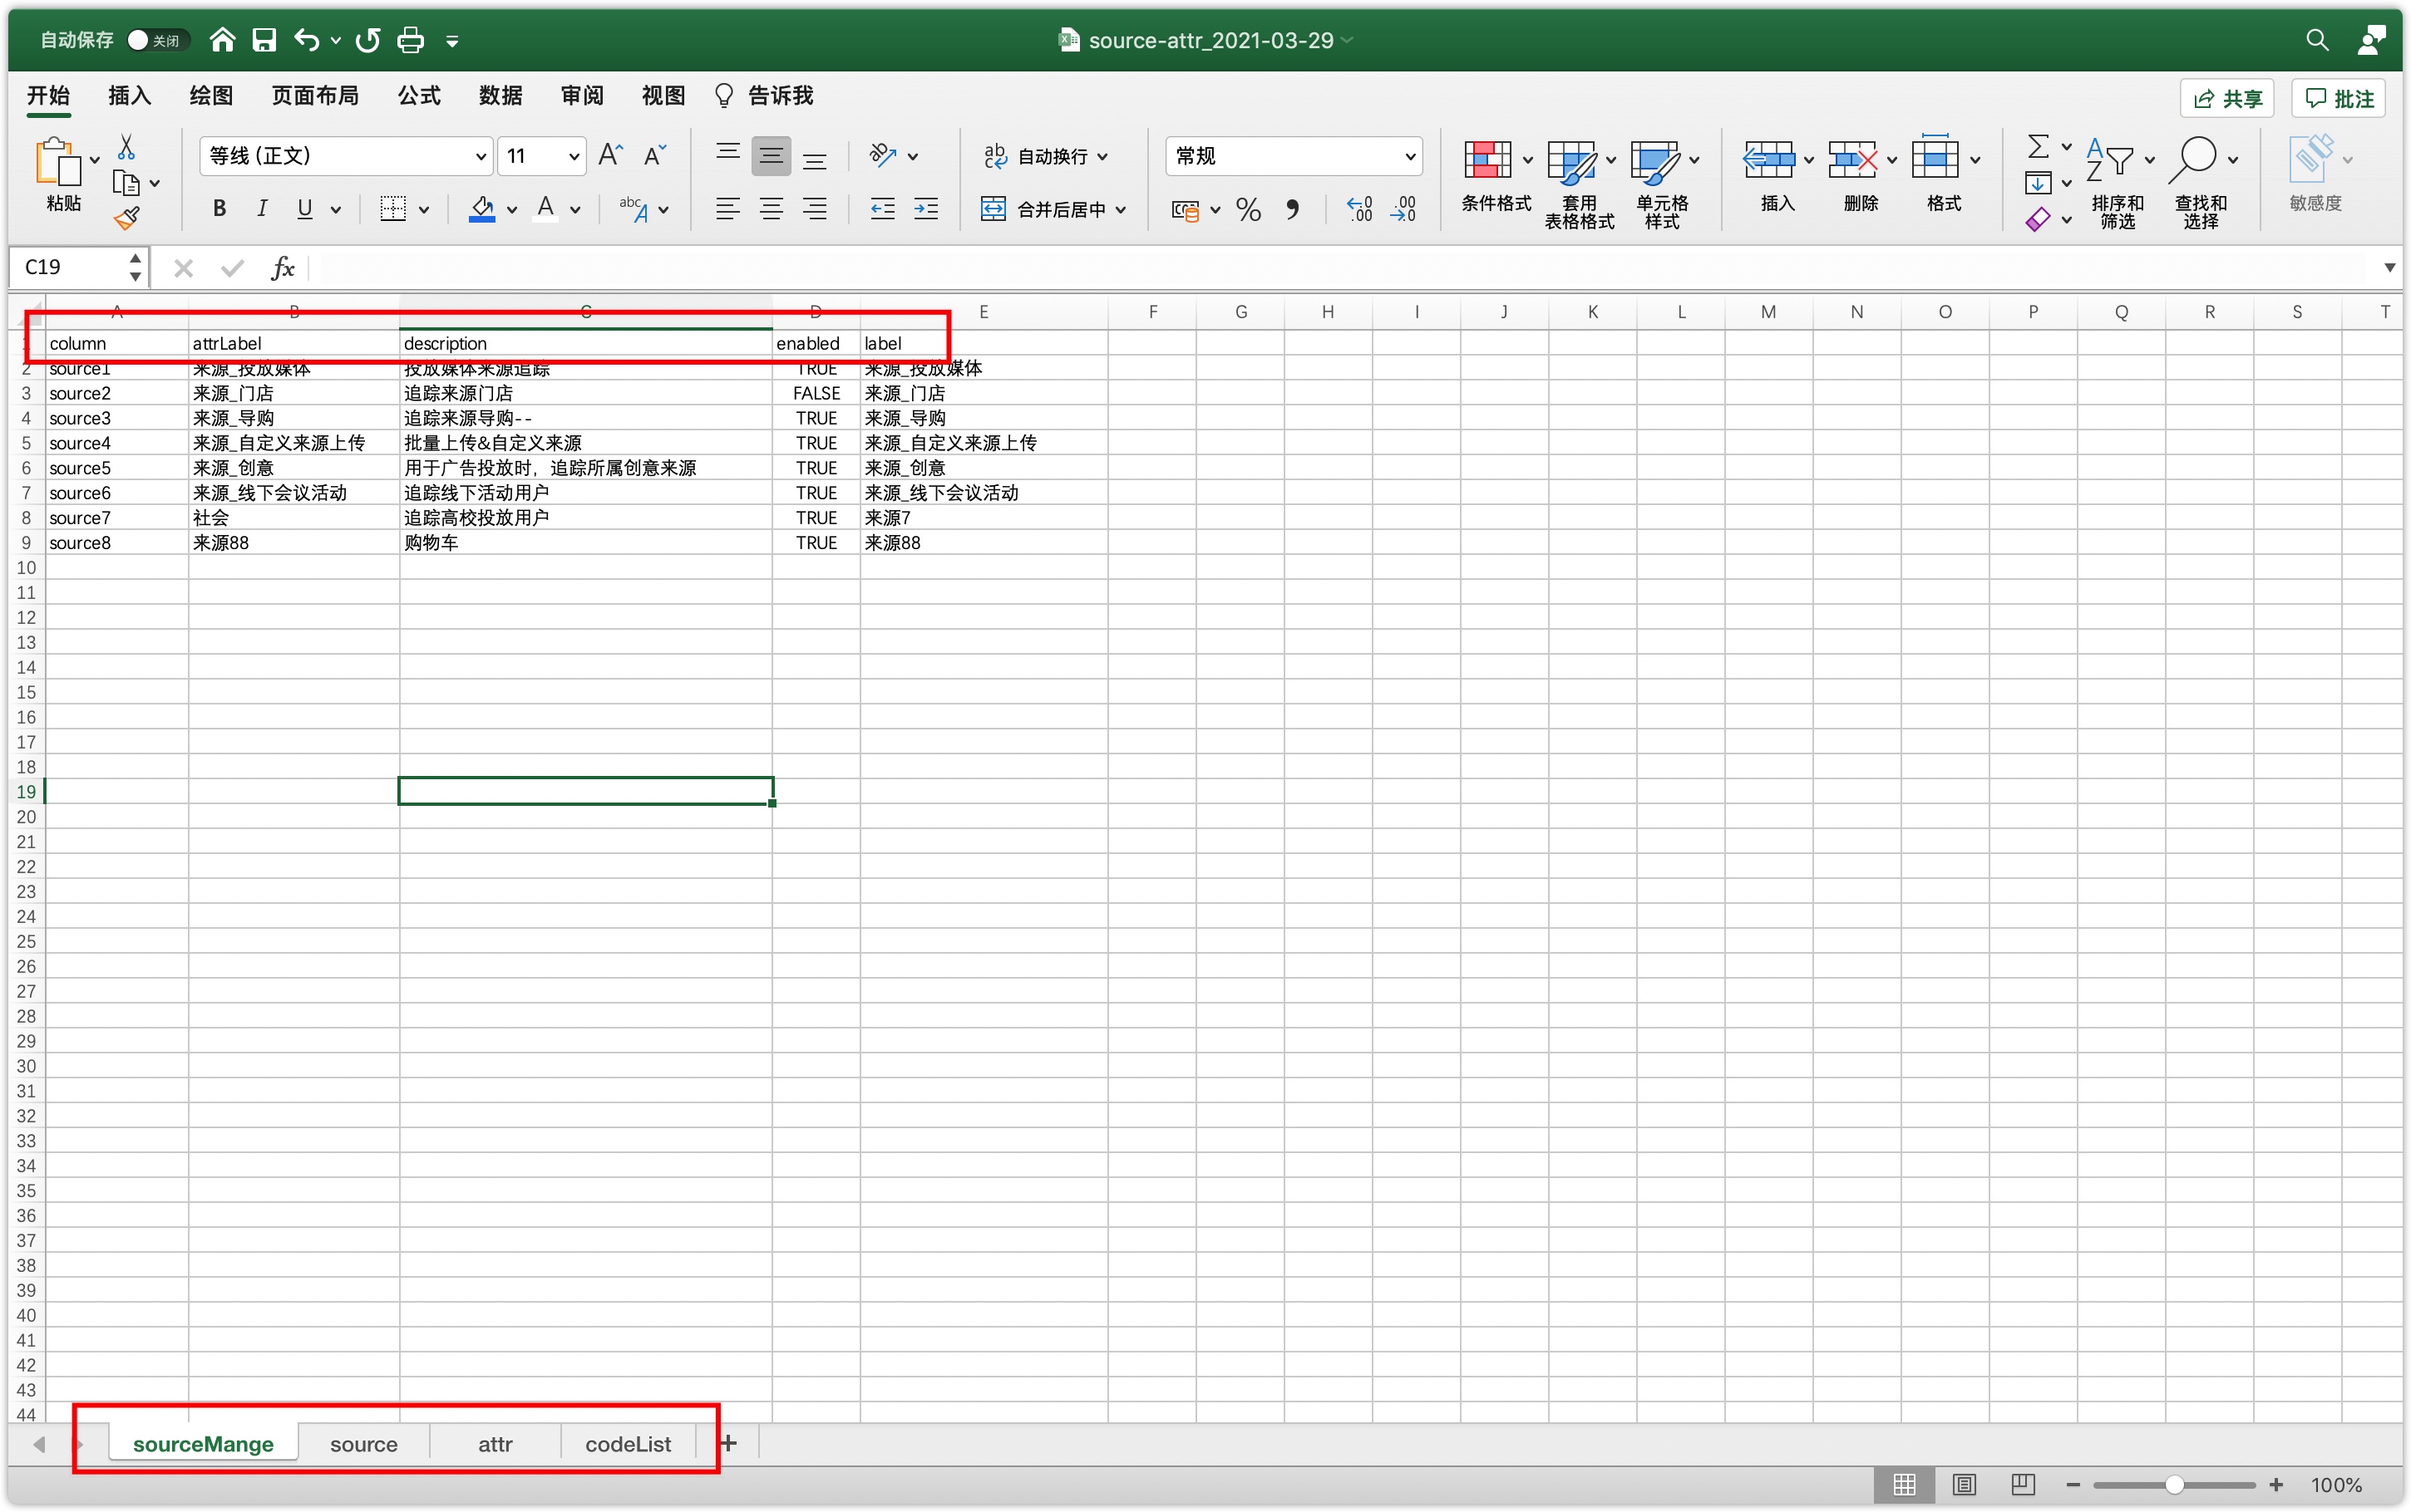Open Cell Styles gallery
The image size is (2411, 1512).
coord(1662,184)
